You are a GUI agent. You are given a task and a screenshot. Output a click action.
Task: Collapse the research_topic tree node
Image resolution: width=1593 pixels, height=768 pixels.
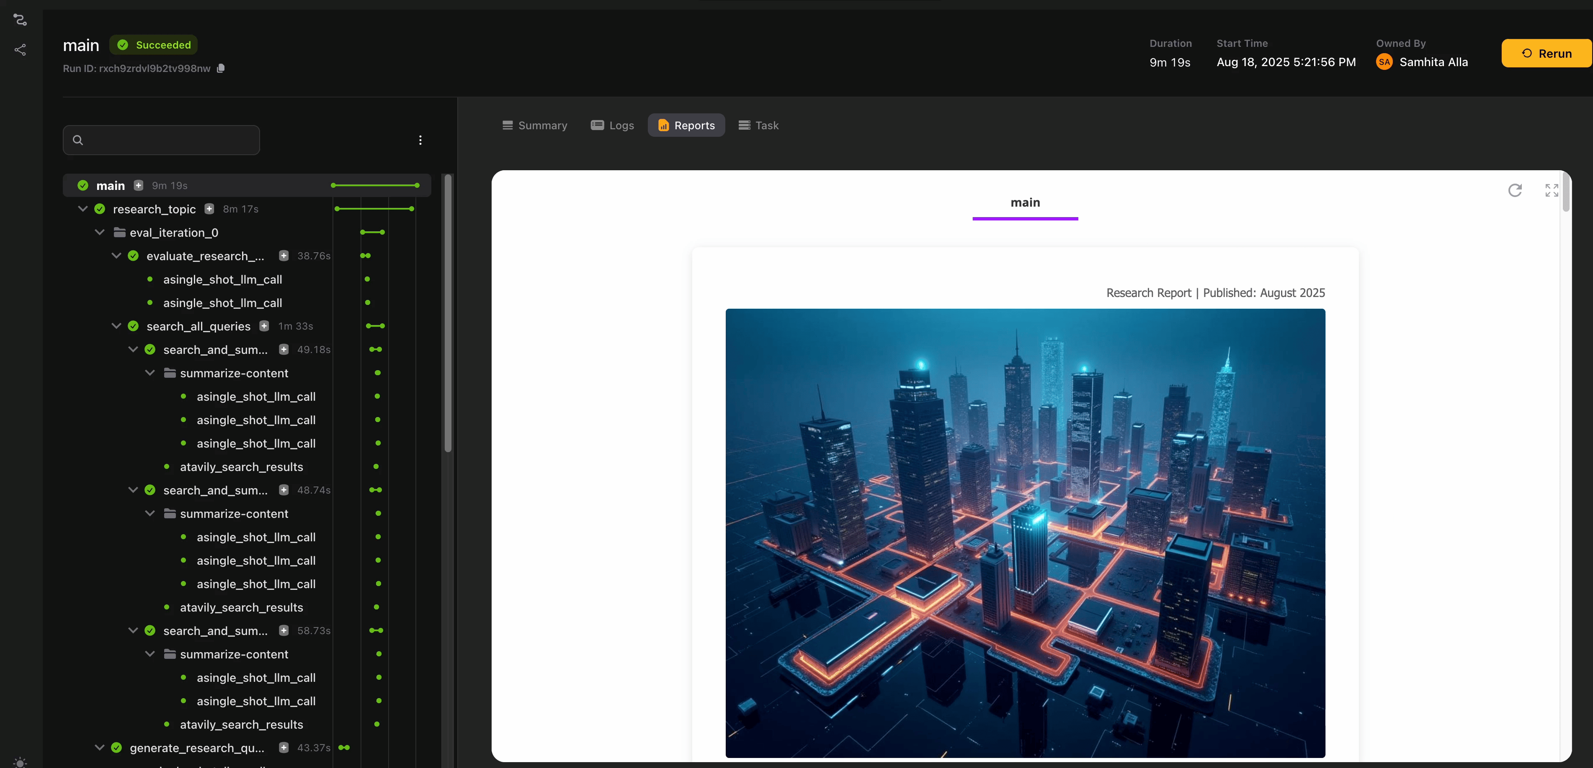click(x=83, y=209)
